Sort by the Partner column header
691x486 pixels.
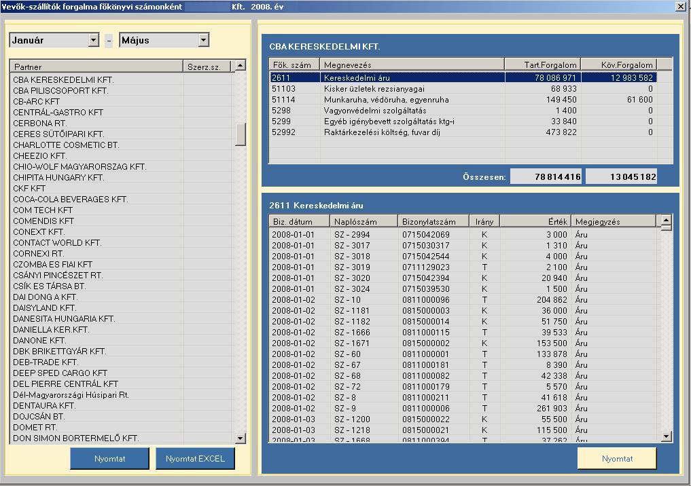(96, 67)
